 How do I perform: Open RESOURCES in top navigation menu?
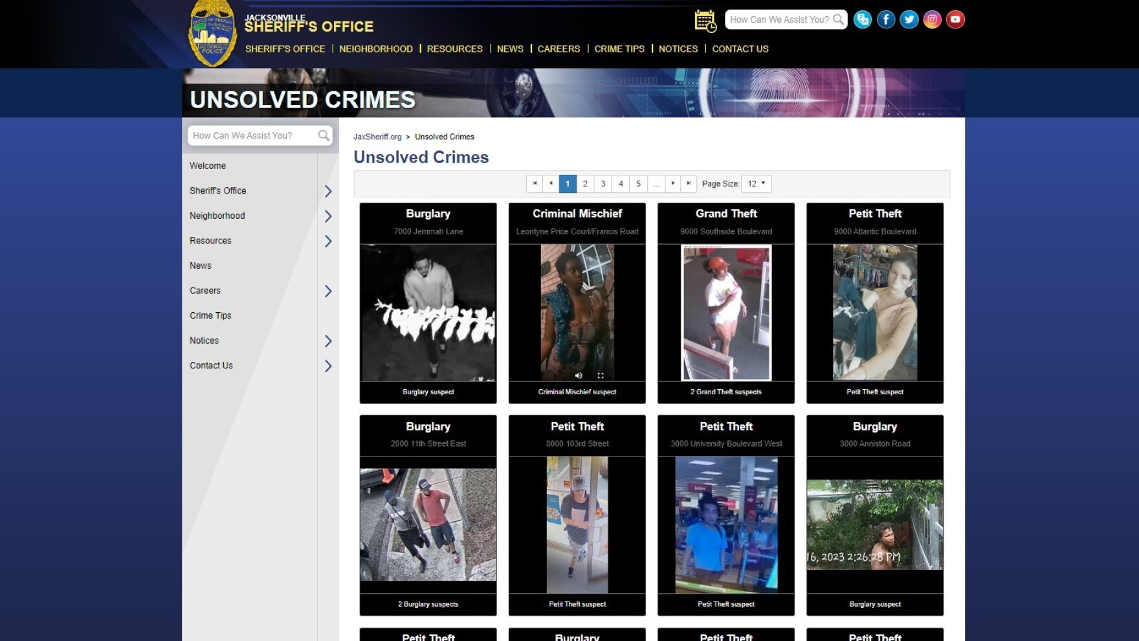454,49
